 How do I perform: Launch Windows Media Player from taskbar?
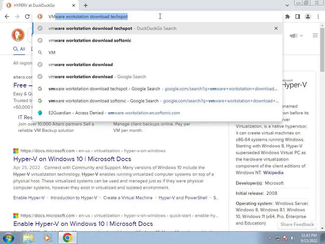(x=48, y=238)
